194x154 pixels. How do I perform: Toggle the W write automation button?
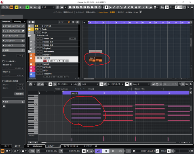pos(31,7)
